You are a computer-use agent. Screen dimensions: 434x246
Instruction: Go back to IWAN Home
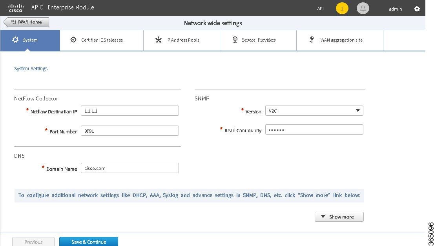[x=26, y=22]
